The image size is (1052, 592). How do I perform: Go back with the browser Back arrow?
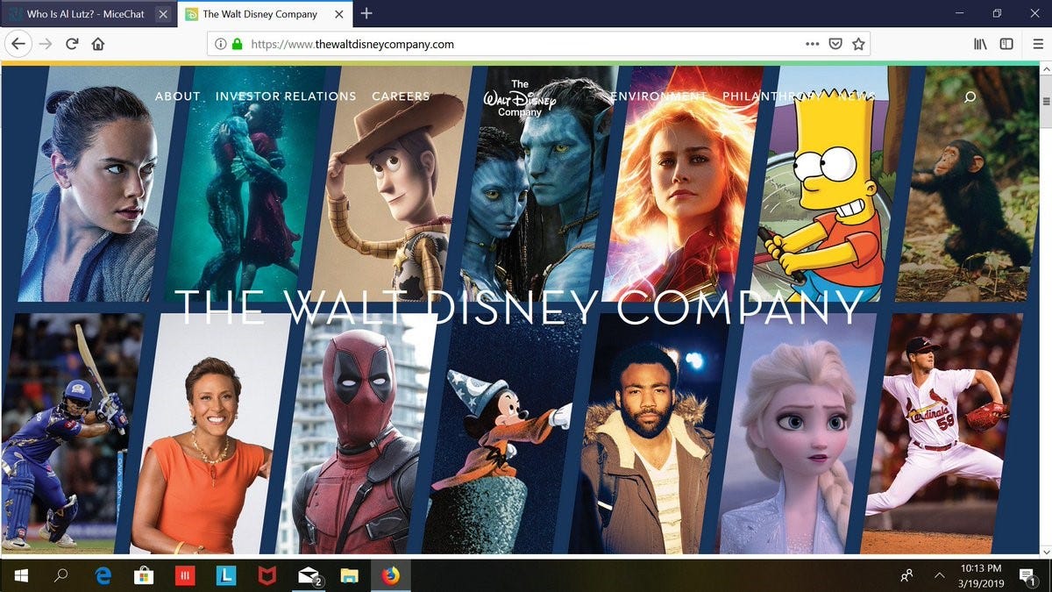click(18, 44)
